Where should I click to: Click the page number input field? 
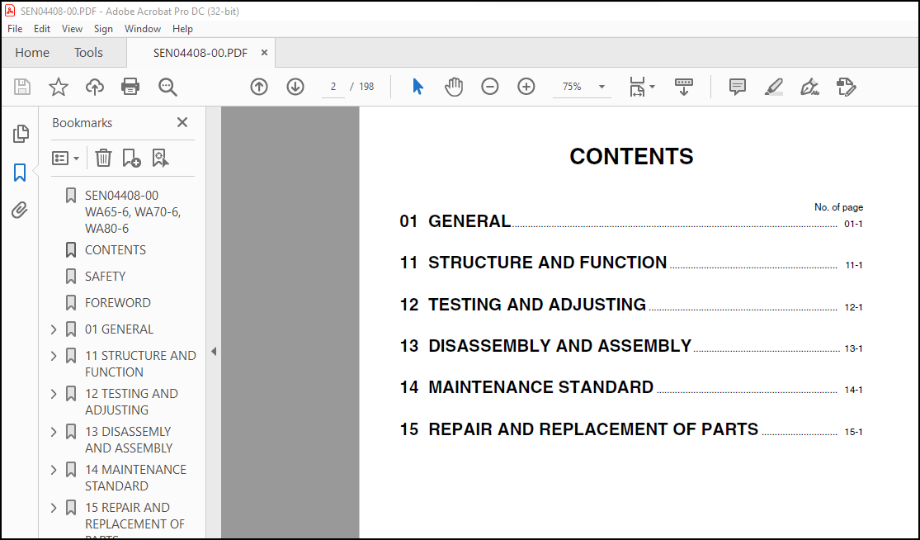(333, 87)
